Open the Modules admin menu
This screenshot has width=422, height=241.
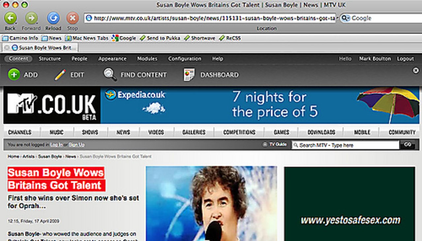point(147,59)
